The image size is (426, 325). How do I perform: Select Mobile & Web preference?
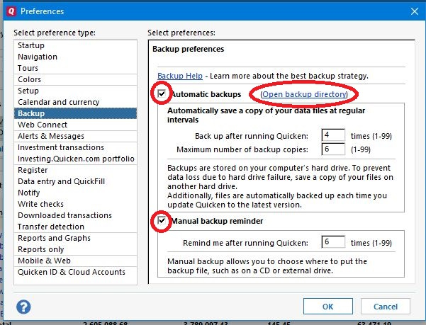coord(76,261)
